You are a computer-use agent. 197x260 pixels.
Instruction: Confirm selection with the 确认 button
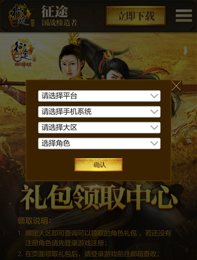coord(98,165)
